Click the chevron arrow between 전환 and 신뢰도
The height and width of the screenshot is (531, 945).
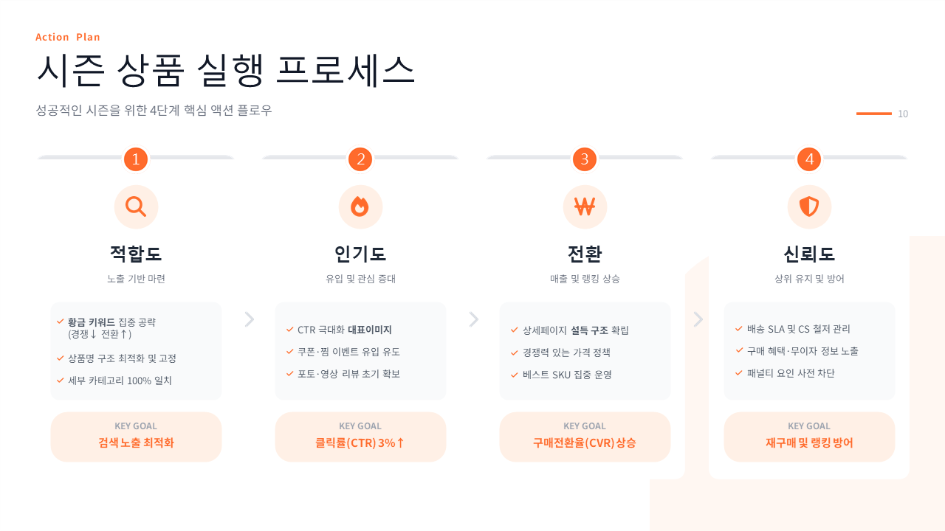click(x=698, y=319)
